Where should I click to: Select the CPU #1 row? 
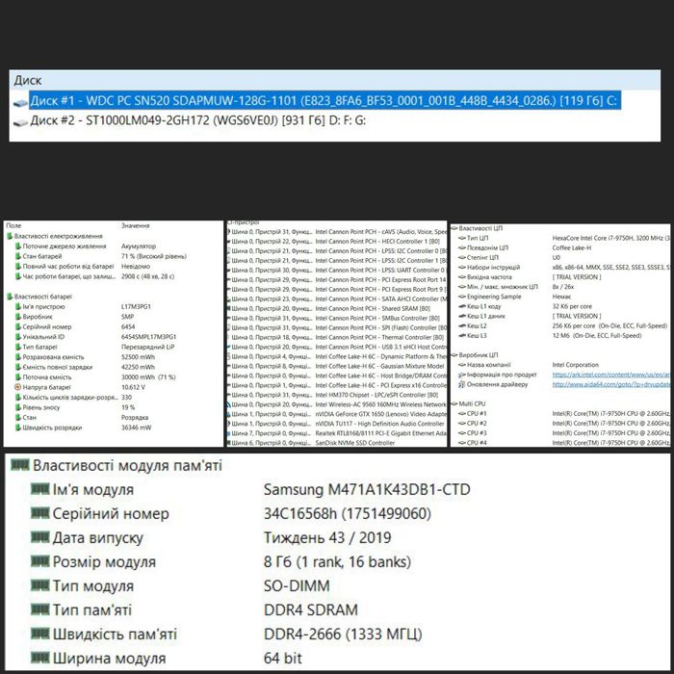[x=564, y=414]
